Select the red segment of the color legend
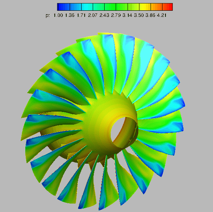This screenshot has width=213, height=212. pyautogui.click(x=167, y=7)
